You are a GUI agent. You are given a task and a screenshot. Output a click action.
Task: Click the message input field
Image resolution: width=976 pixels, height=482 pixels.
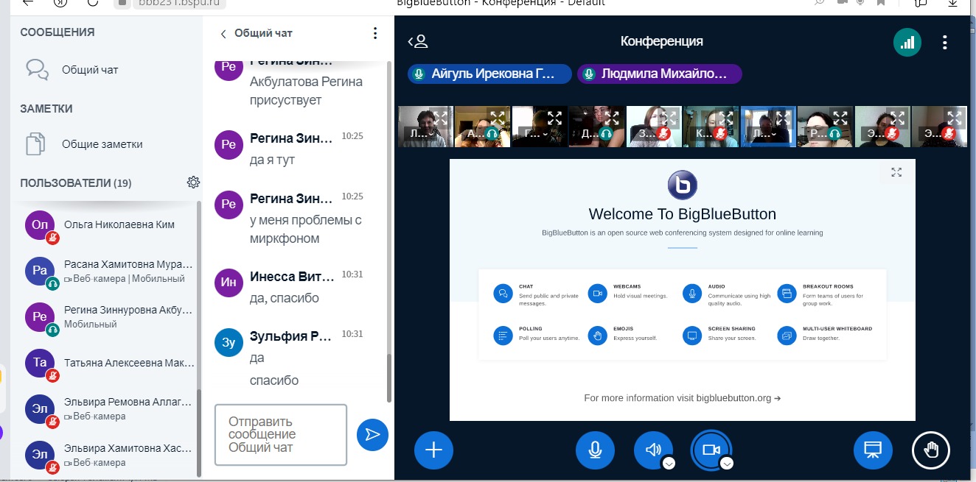pyautogui.click(x=280, y=434)
